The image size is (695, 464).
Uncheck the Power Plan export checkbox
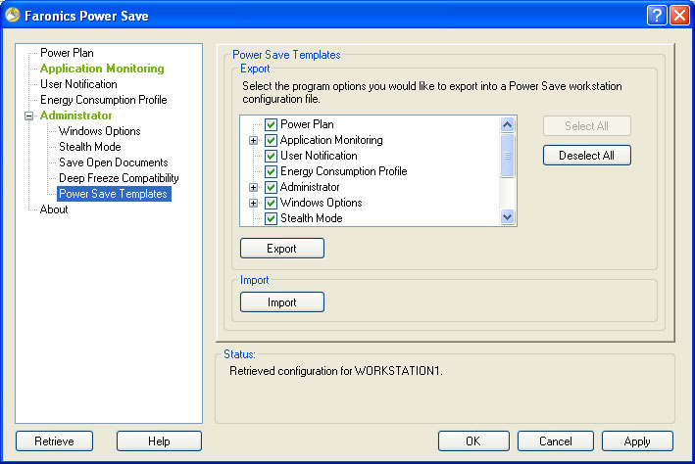272,124
